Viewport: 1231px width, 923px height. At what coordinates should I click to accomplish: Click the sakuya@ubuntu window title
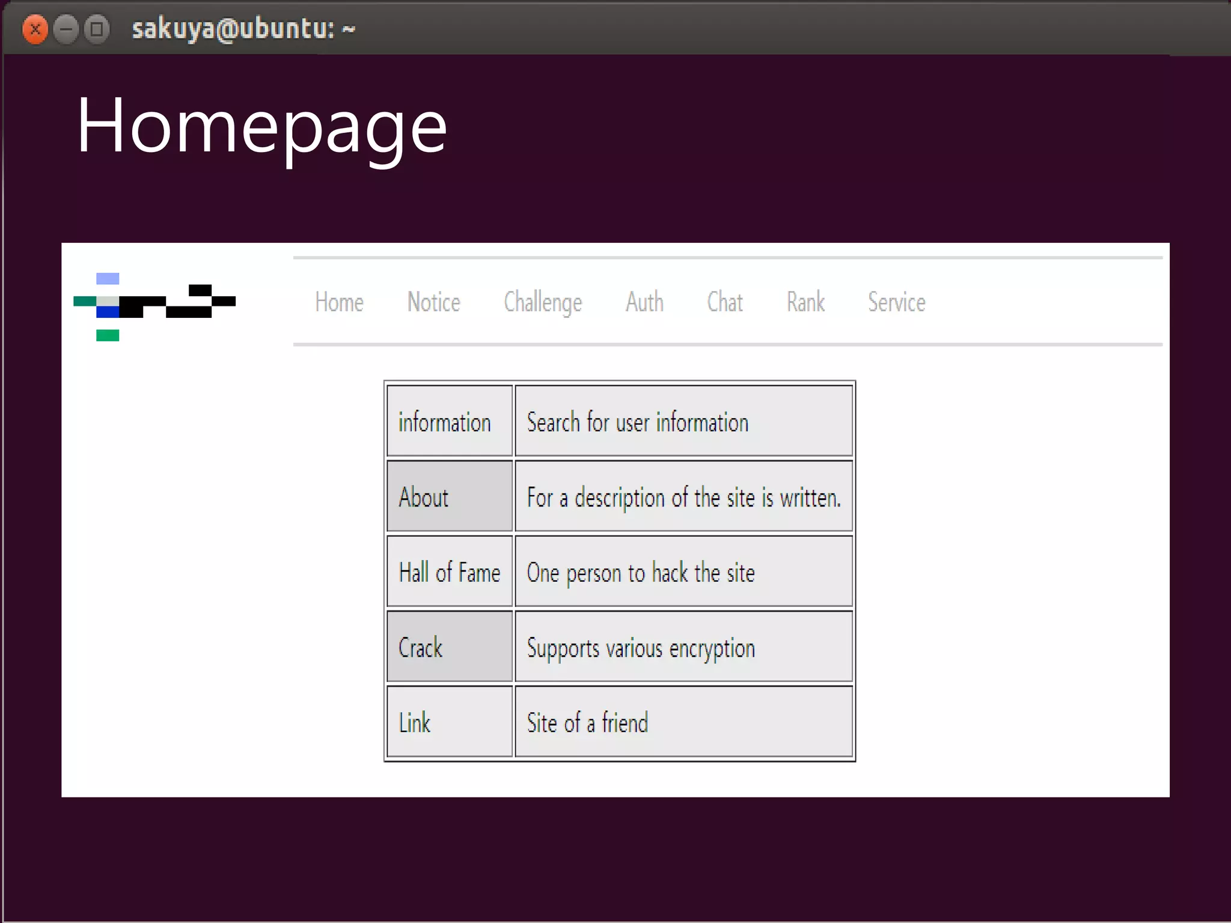243,29
